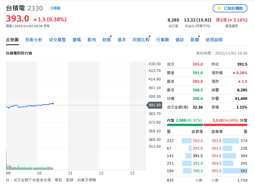Click the red 外盤 ratio bar
This screenshot has width=255, height=188.
point(225,125)
